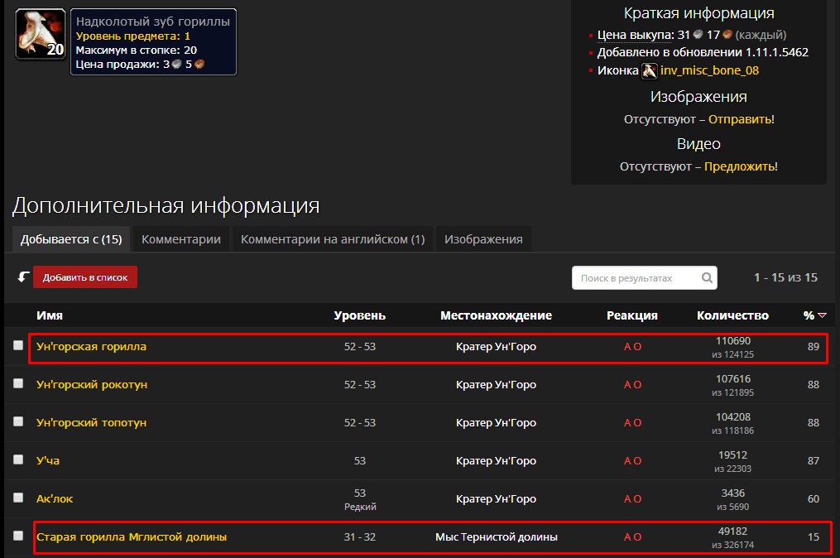Click the gorilla tooth item icon
840x558 pixels.
(40, 34)
